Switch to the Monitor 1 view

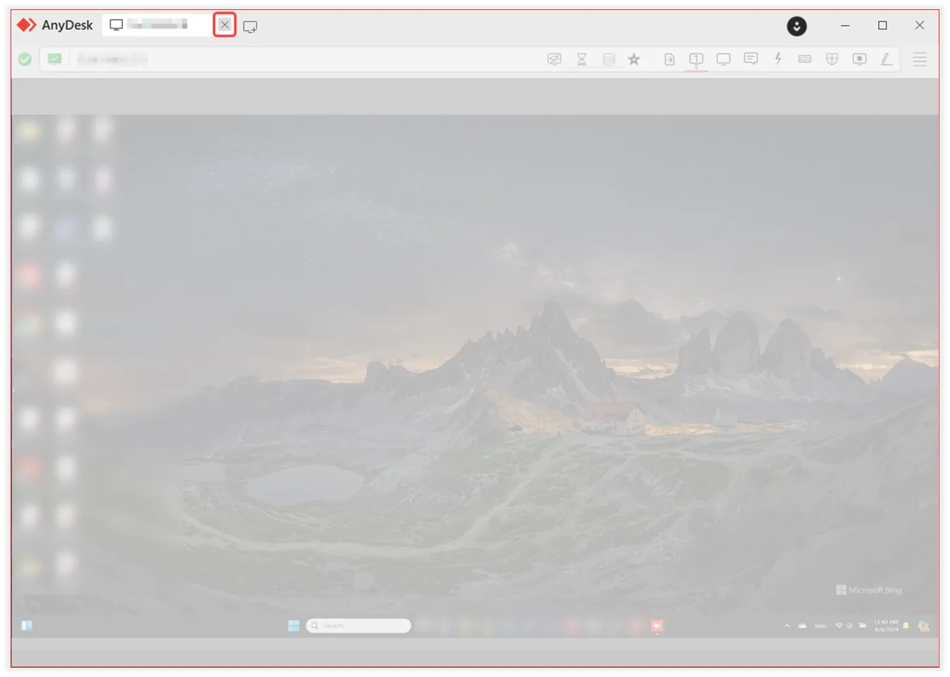pyautogui.click(x=696, y=59)
